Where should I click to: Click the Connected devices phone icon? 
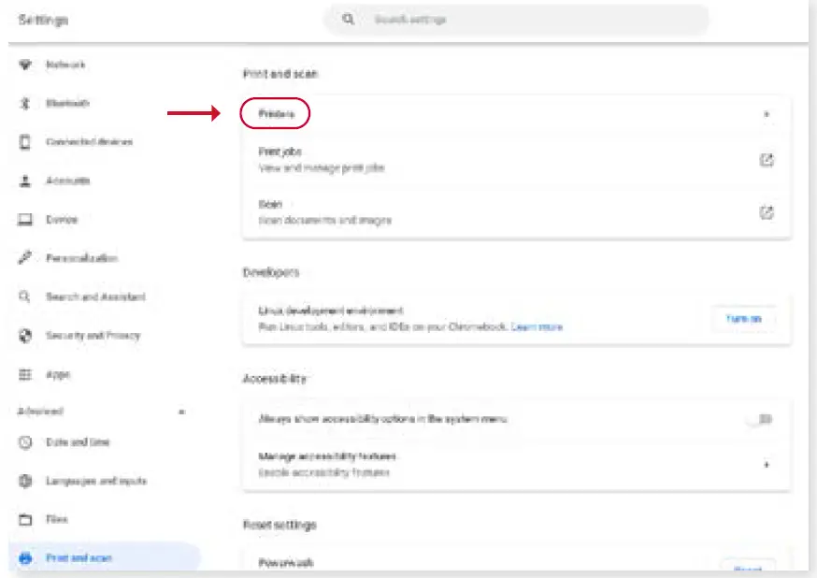(x=24, y=142)
